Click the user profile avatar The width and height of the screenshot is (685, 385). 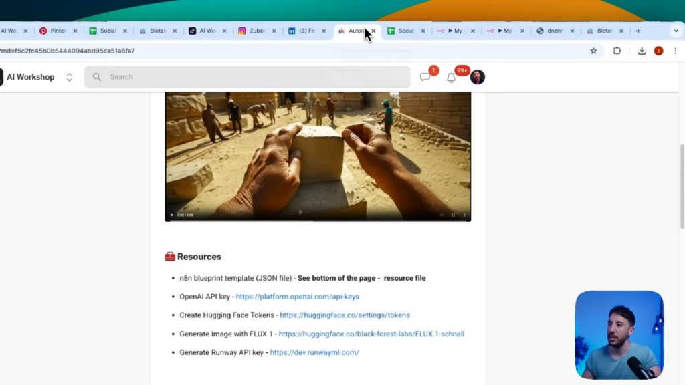[x=477, y=77]
